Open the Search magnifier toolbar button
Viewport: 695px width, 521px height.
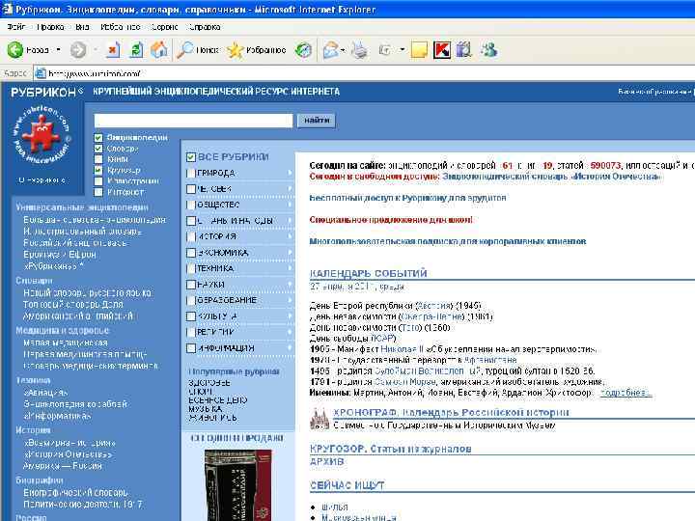pos(198,49)
